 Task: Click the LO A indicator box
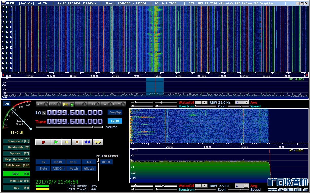44,113
